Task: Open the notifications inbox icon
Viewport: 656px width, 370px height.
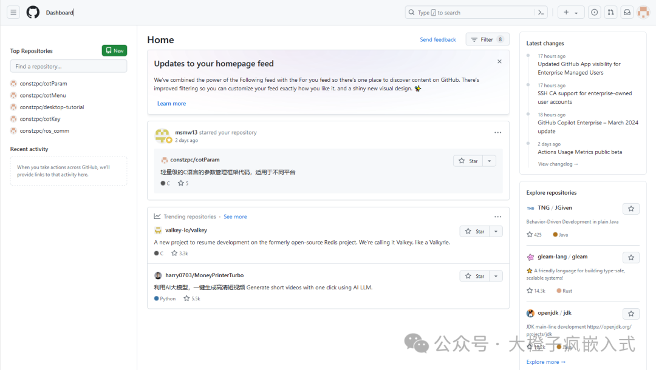Action: (627, 12)
